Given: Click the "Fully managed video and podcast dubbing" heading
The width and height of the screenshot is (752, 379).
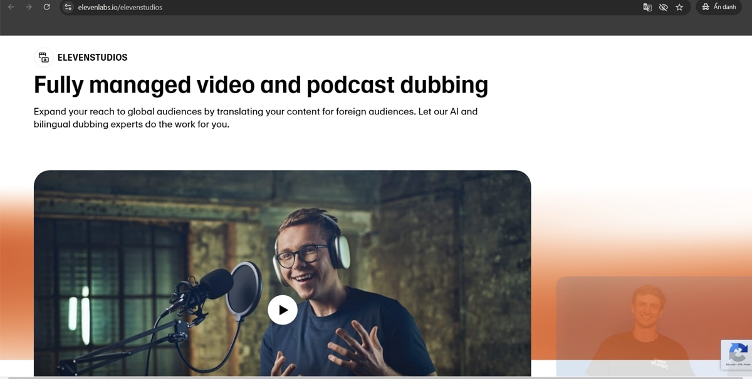Looking at the screenshot, I should coord(261,84).
